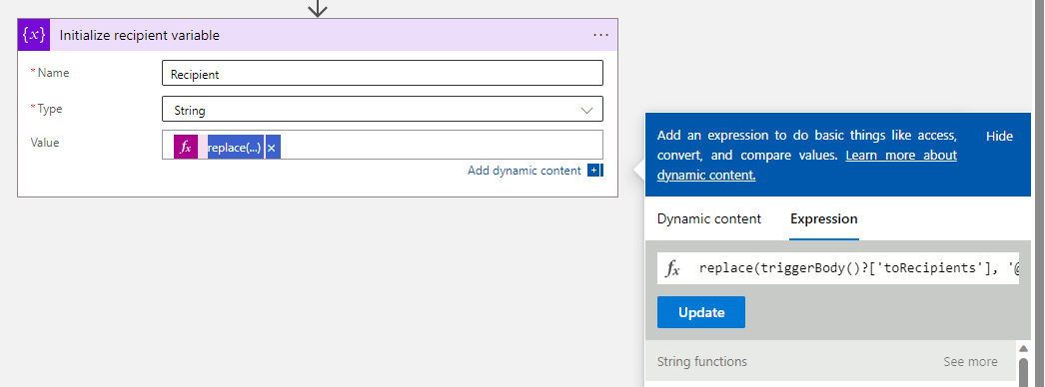The width and height of the screenshot is (1045, 387).
Task: Click the Add dynamic content link
Action: point(523,171)
